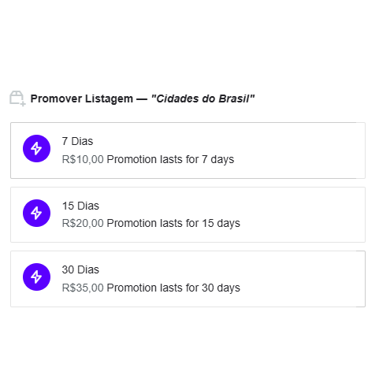Select the 30 Dias promotion title
Image resolution: width=379 pixels, height=379 pixels.
tap(80, 269)
